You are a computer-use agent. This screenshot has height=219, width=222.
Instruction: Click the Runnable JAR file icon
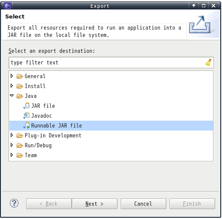click(x=27, y=125)
